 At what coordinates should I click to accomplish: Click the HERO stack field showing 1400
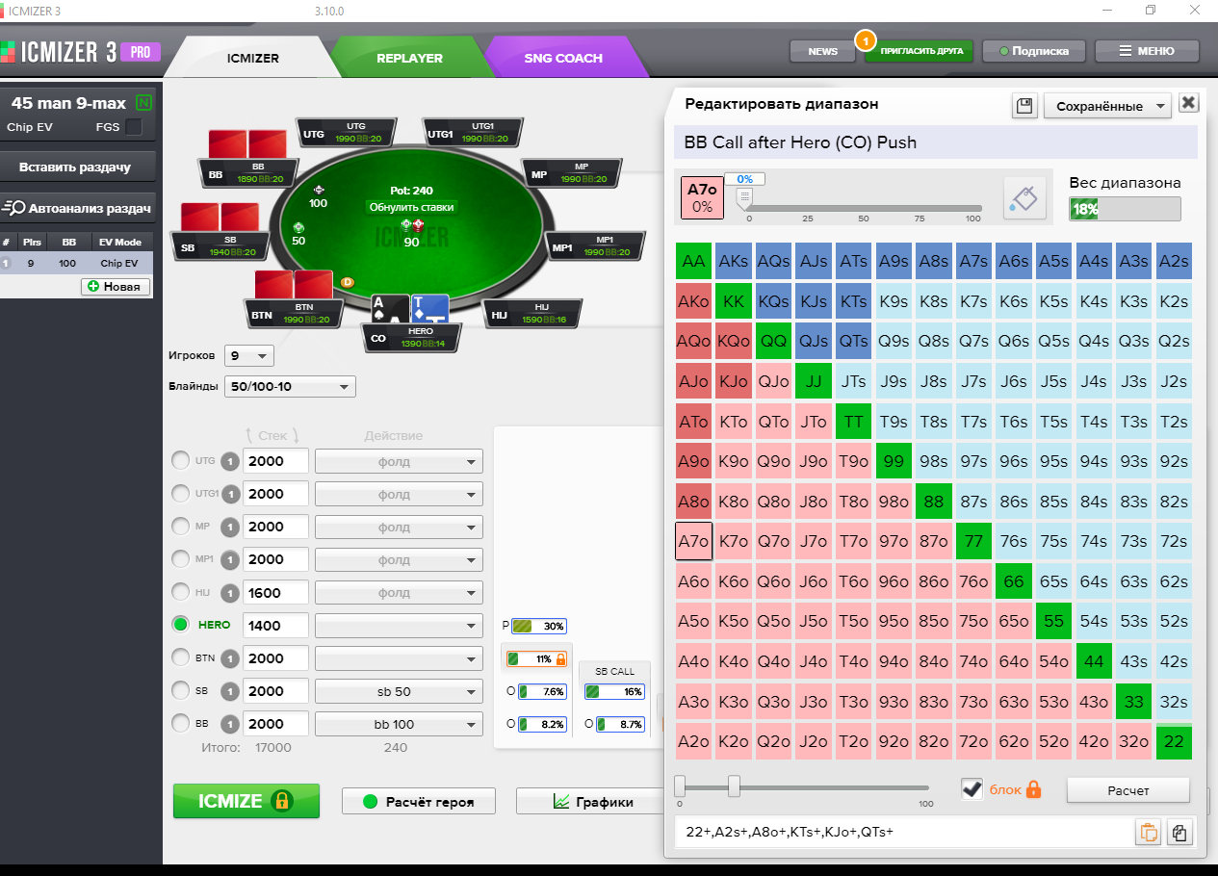(275, 625)
